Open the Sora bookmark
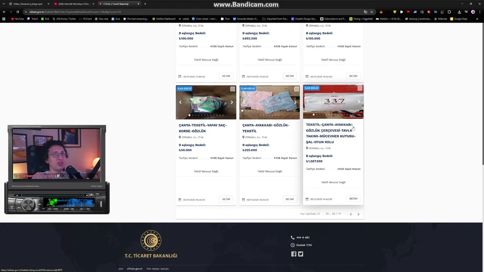The width and height of the screenshot is (484, 272). 116,19
